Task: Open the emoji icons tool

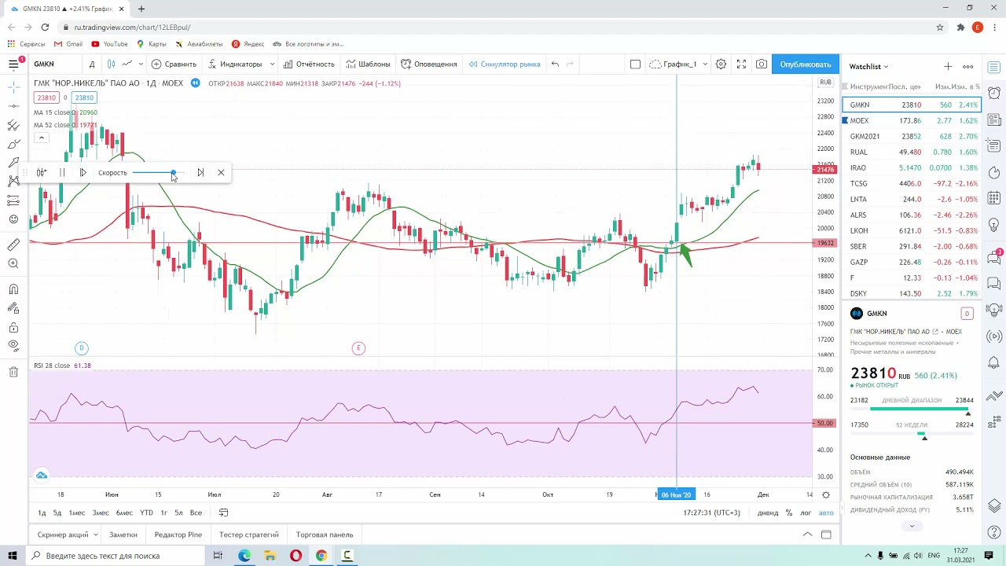Action: pyautogui.click(x=13, y=219)
